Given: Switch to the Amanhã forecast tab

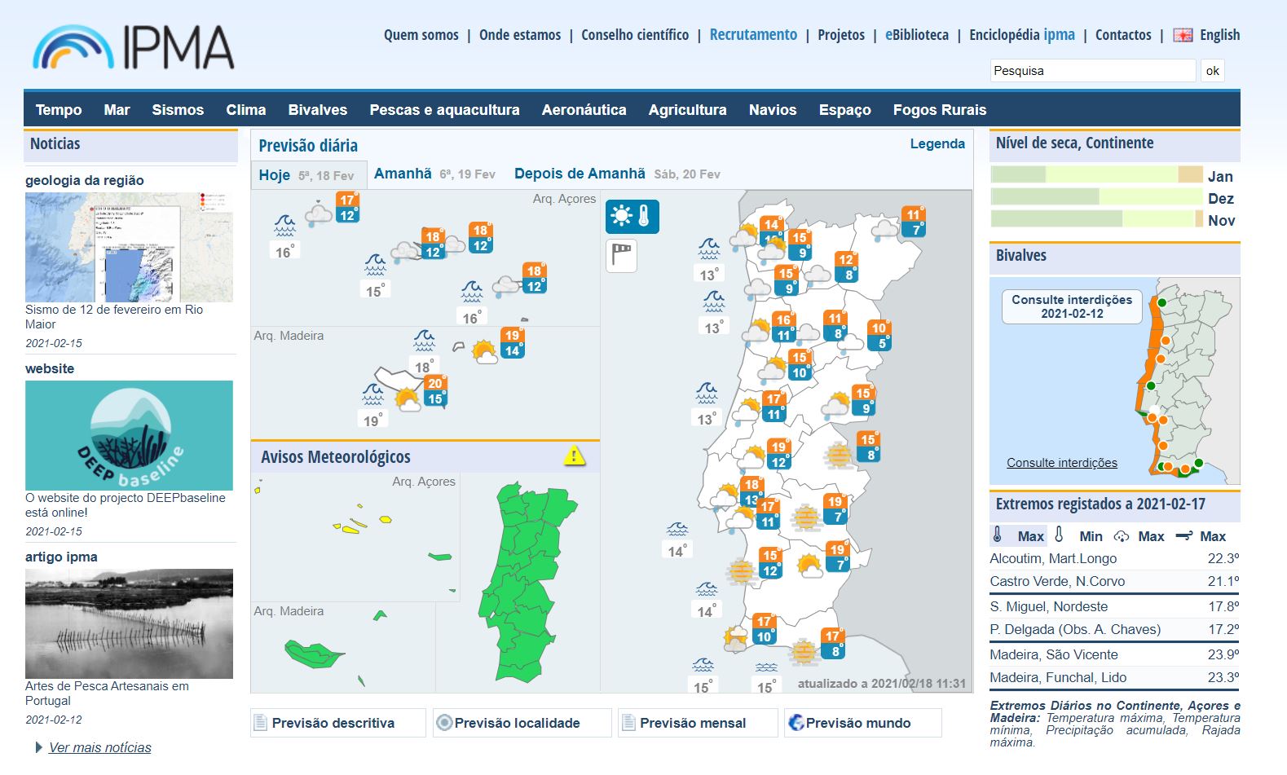Looking at the screenshot, I should click(x=403, y=174).
